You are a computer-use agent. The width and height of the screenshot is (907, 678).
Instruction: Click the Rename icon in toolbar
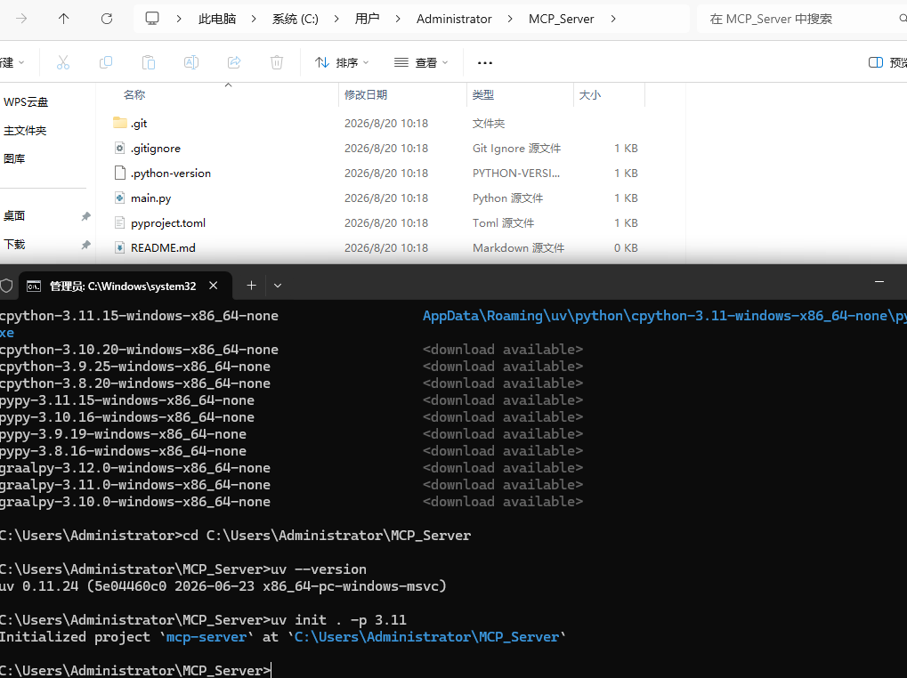click(x=191, y=62)
